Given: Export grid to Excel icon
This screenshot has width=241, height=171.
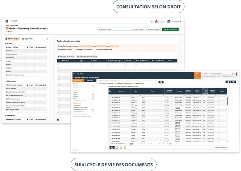Looking at the screenshot, I should coord(121,148).
